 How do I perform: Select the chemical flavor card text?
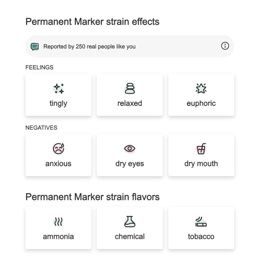point(130,237)
